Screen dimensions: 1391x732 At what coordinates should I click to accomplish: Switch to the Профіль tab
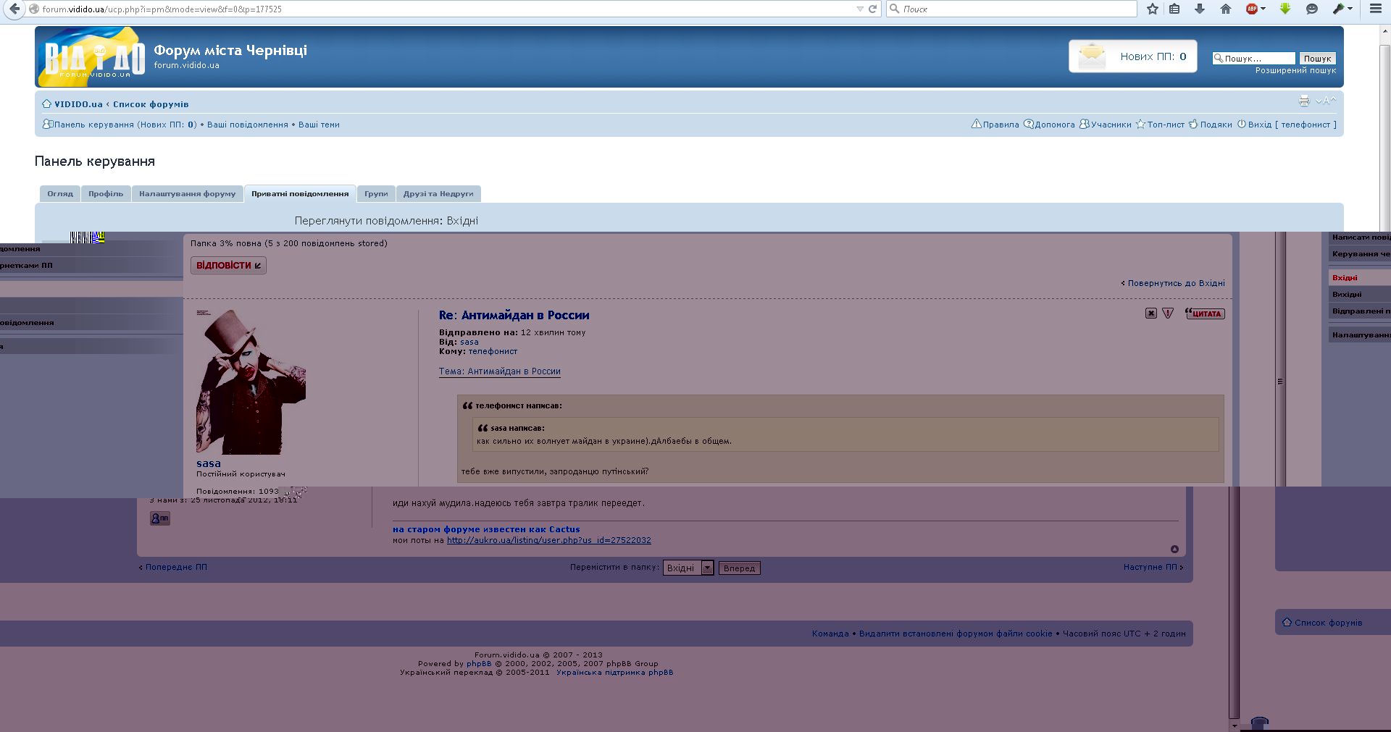click(106, 194)
